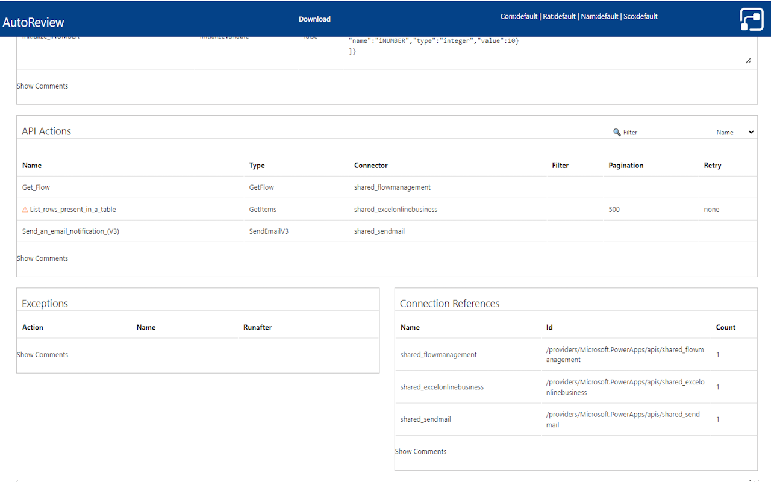Show Comments under the Exceptions panel

pyautogui.click(x=42, y=354)
